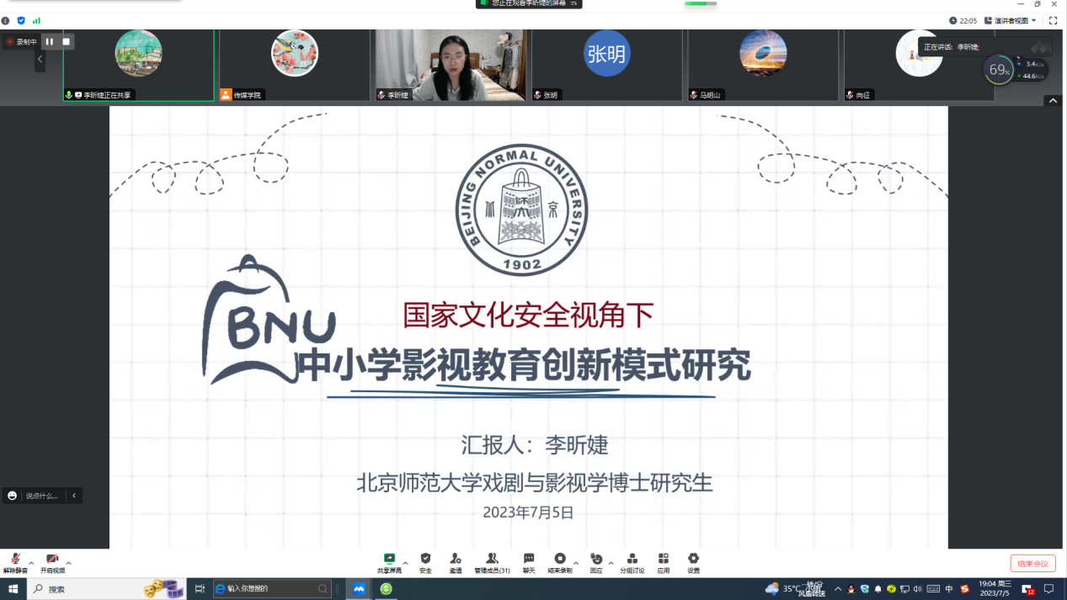Click the 22:05 meeting timer
Screen dimensions: 1067x600
point(963,20)
